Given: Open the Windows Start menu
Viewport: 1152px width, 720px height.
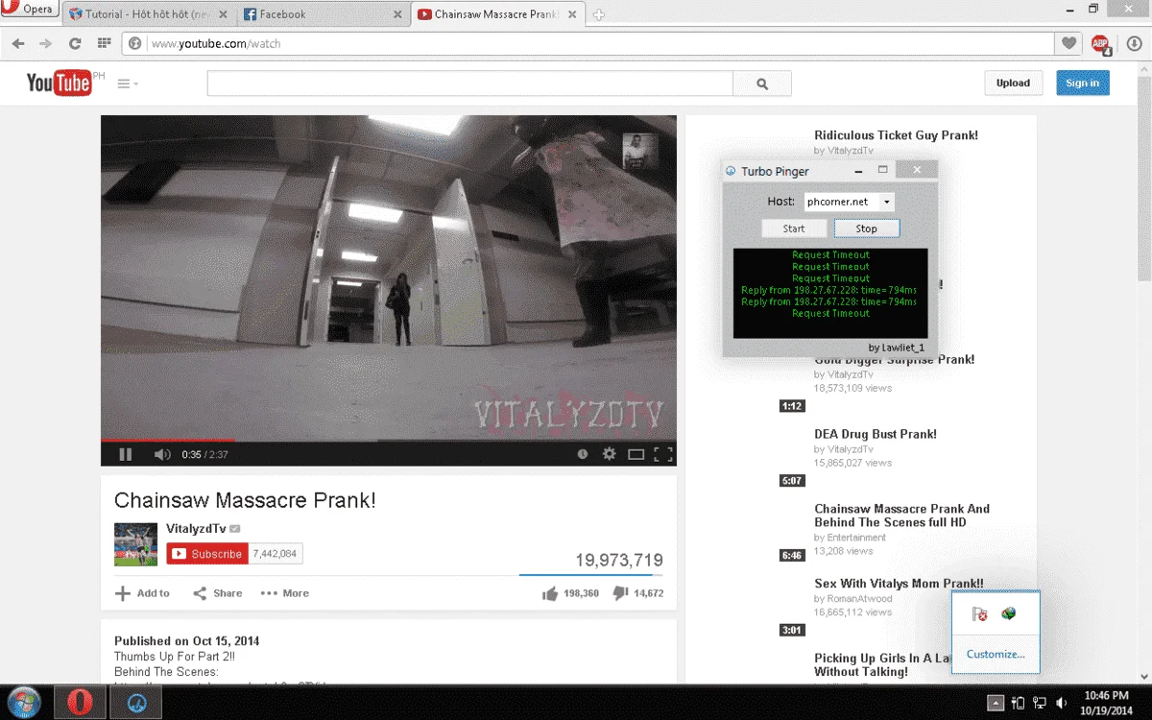Looking at the screenshot, I should (23, 703).
